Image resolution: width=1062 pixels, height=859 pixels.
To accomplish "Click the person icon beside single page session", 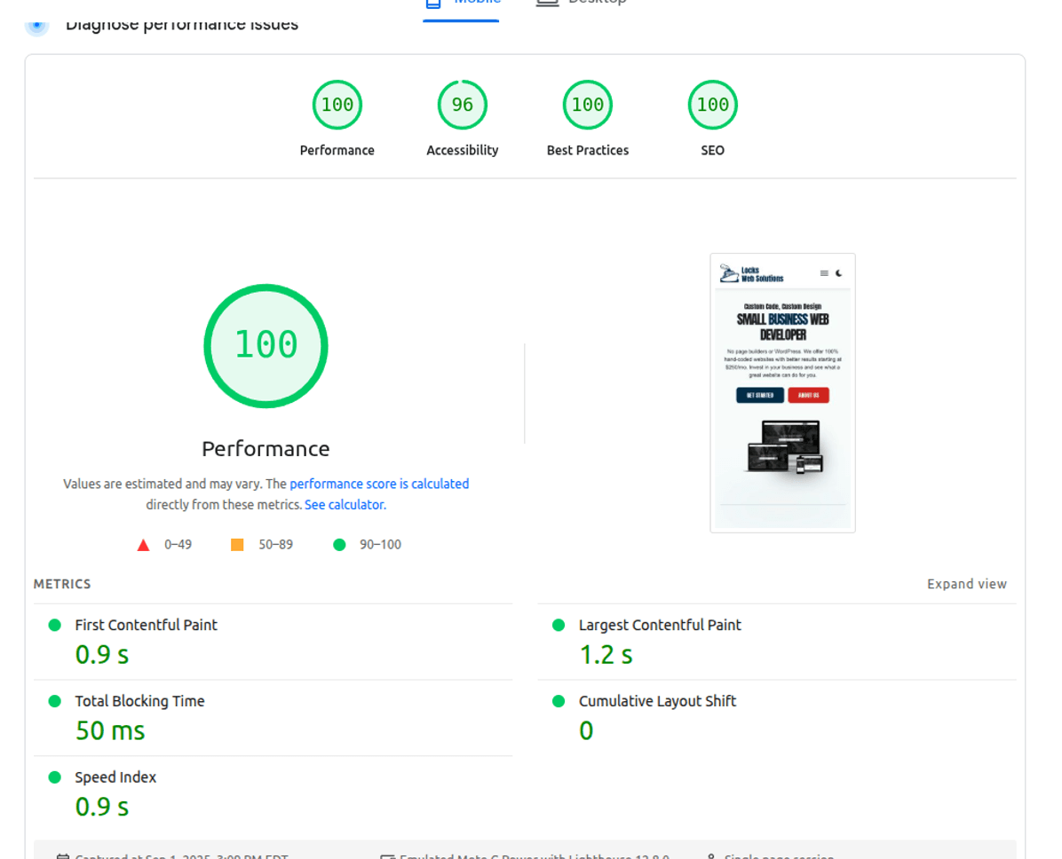I will 711,855.
